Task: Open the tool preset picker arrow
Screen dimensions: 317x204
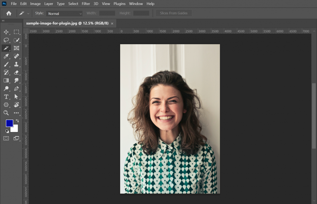Action: [28, 13]
